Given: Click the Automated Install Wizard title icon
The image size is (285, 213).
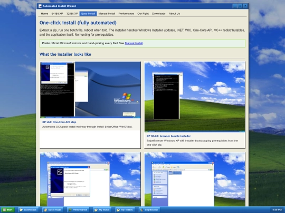Looking at the screenshot, I should 40,6.
